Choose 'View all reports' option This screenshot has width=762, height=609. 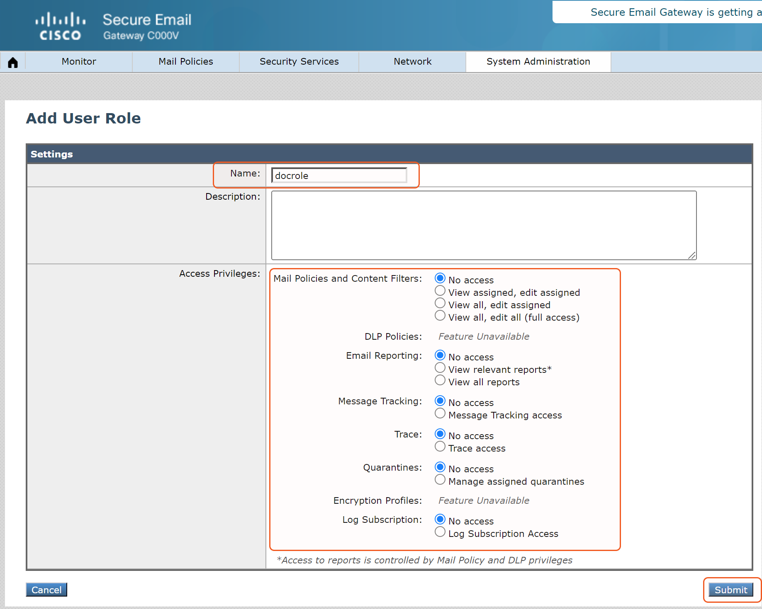pyautogui.click(x=440, y=380)
